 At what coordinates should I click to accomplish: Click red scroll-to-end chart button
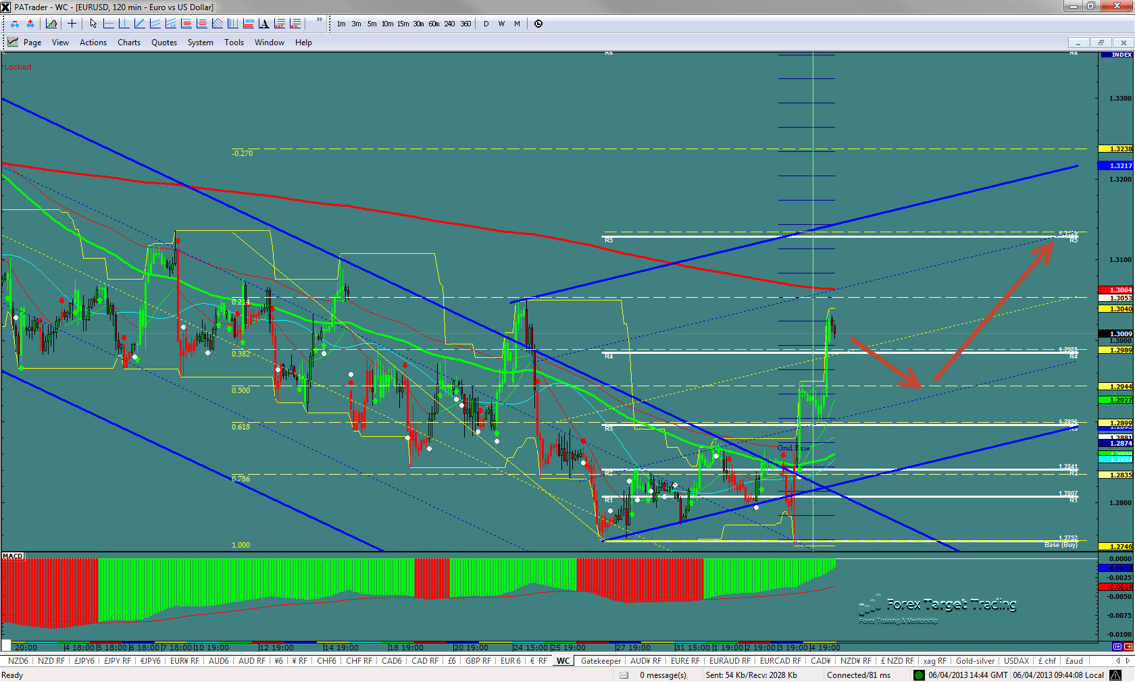point(1128,647)
